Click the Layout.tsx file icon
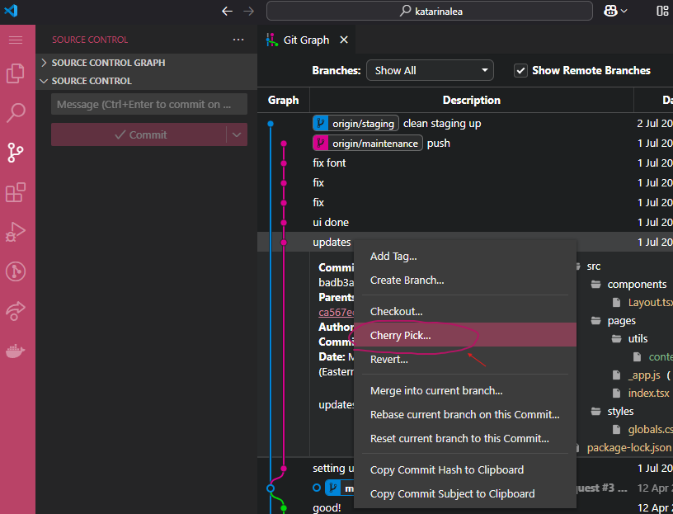This screenshot has height=514, width=673. click(x=617, y=302)
